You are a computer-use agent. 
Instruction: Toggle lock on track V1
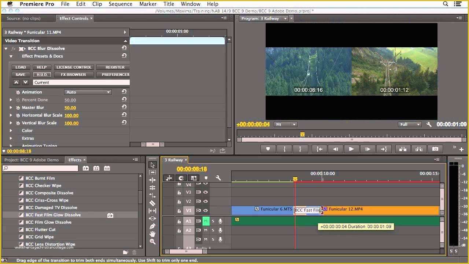[x=179, y=211]
